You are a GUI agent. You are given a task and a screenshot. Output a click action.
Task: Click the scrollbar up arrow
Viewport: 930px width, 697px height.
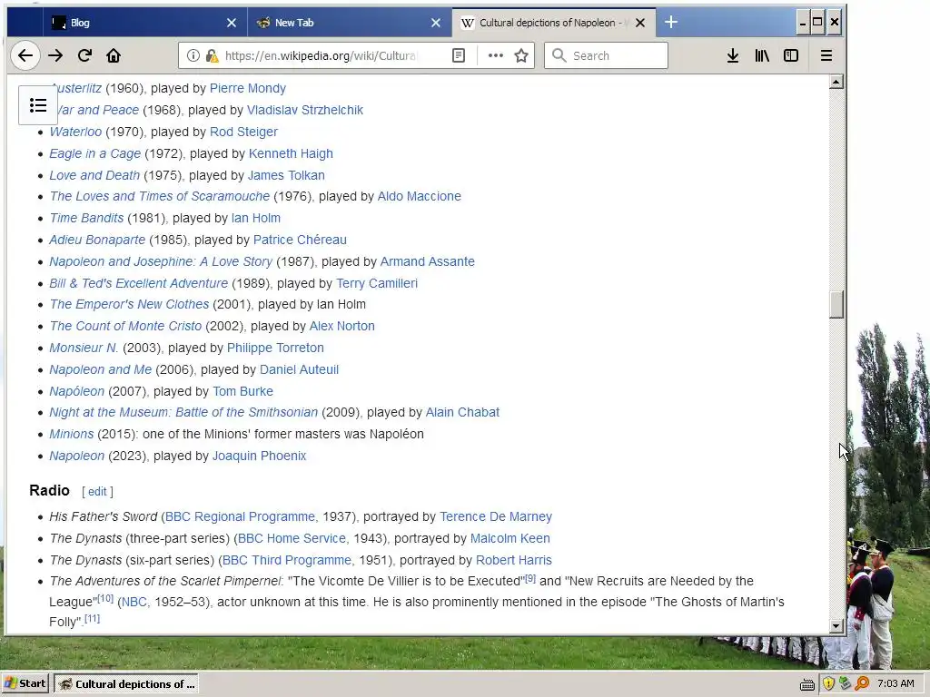point(836,82)
